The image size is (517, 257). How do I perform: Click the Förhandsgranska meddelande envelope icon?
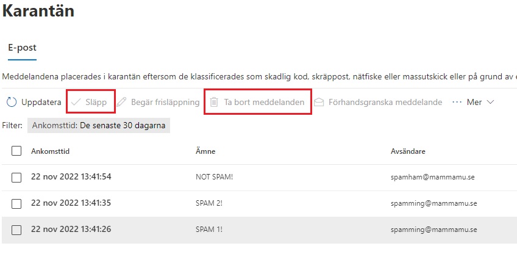coord(319,102)
